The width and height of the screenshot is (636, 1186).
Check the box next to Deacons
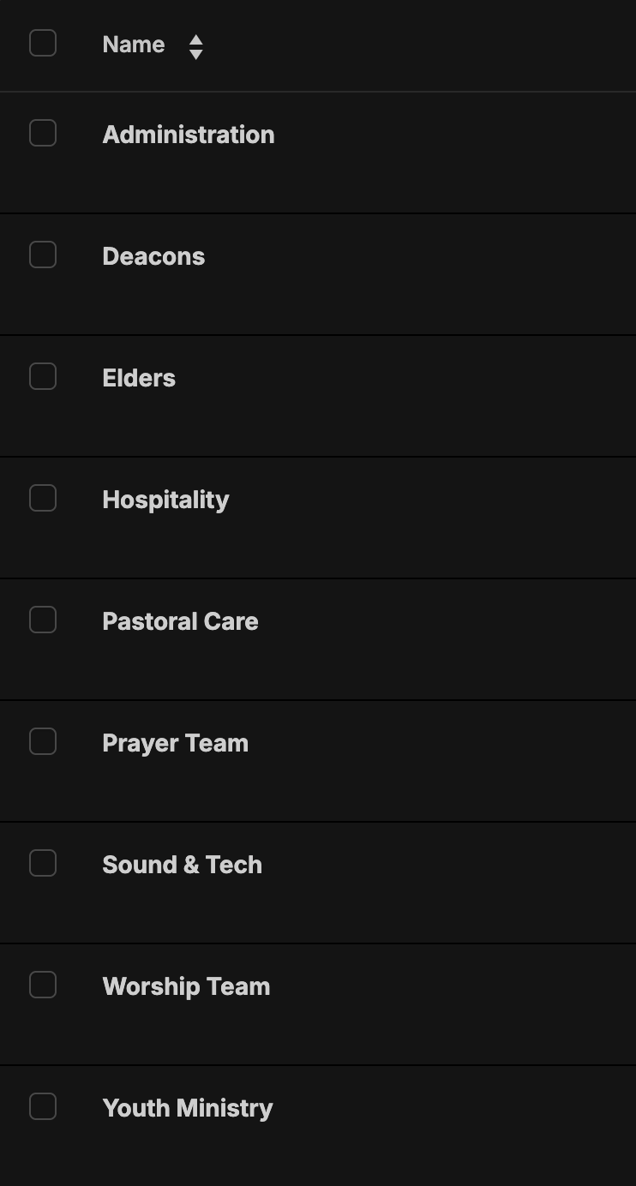(x=43, y=255)
